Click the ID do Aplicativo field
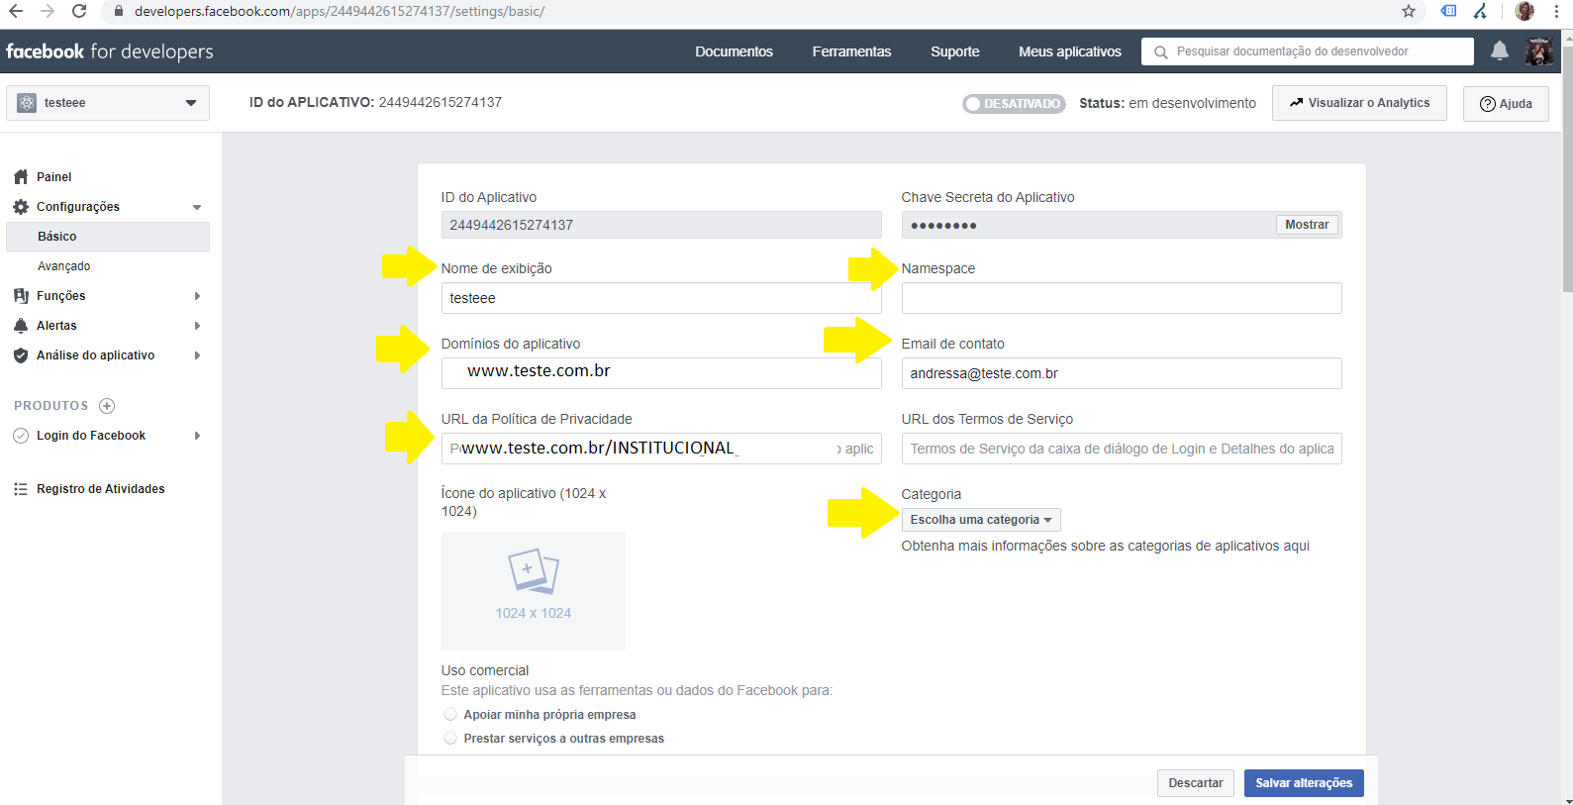This screenshot has height=805, width=1573. click(661, 225)
